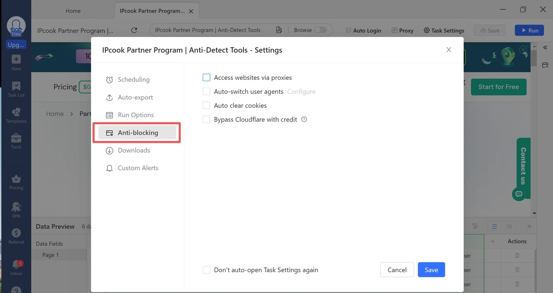This screenshot has width=553, height=293.
Task: Collapse the Data Preview panel chevron
Action: (529, 227)
